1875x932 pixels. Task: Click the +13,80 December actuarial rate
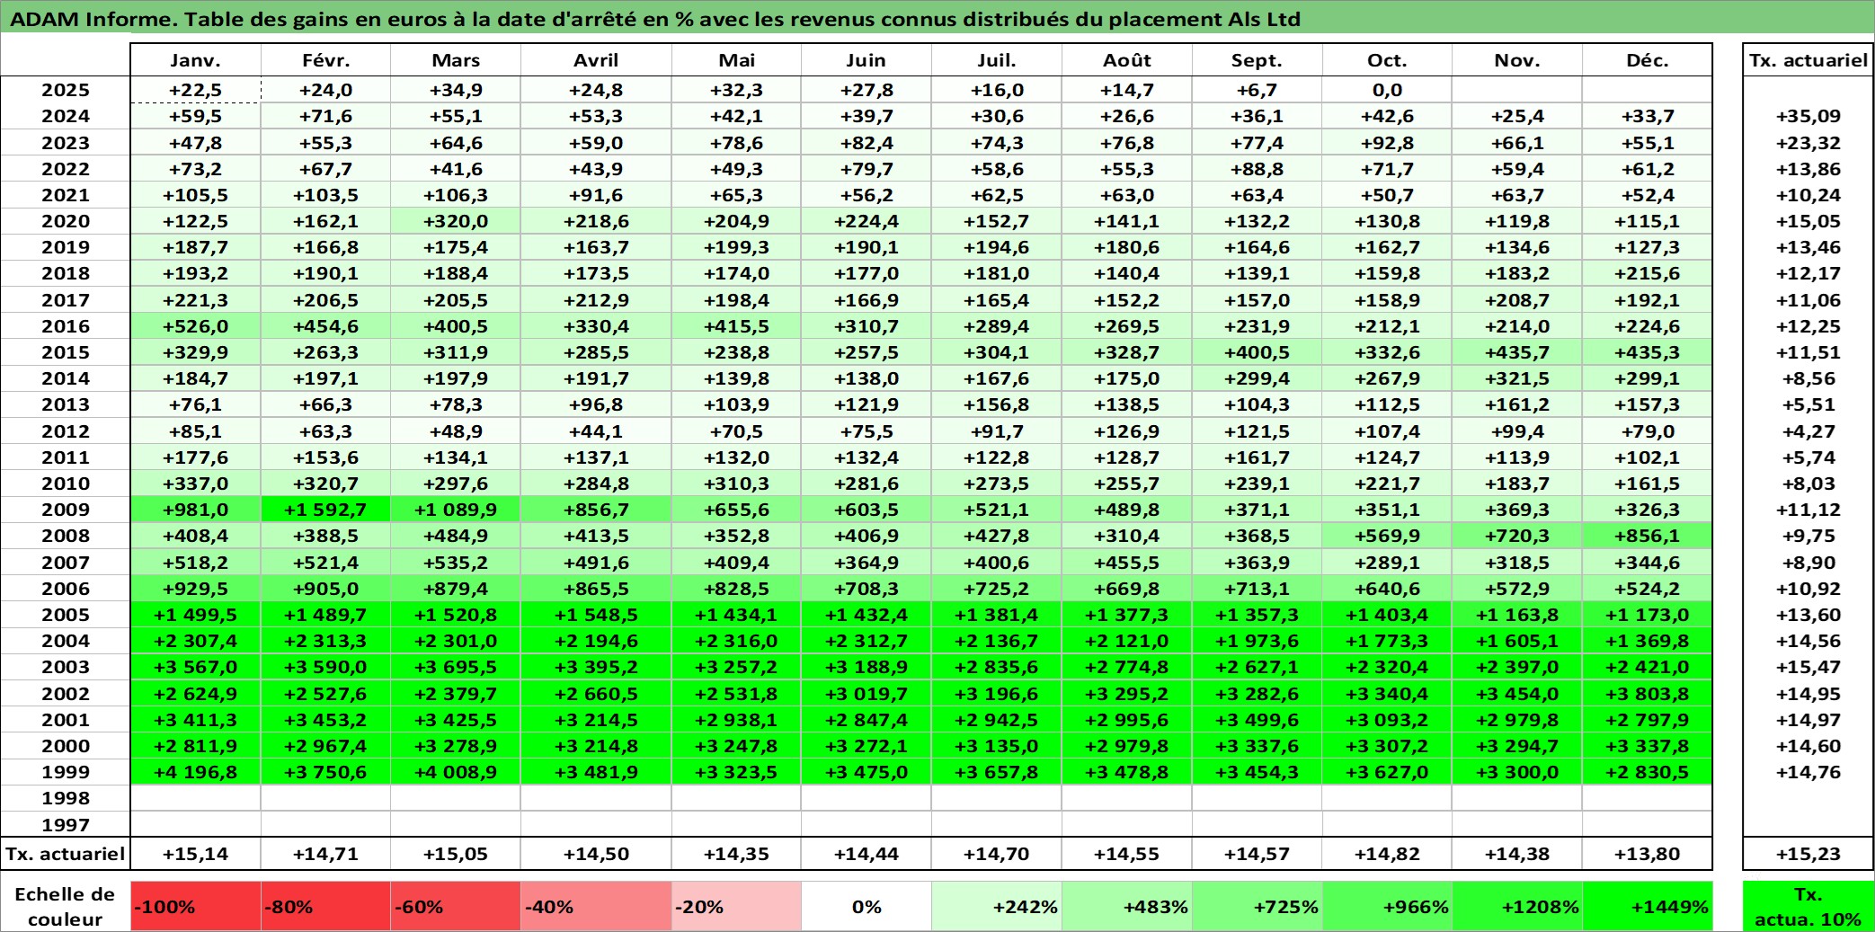tap(1648, 854)
